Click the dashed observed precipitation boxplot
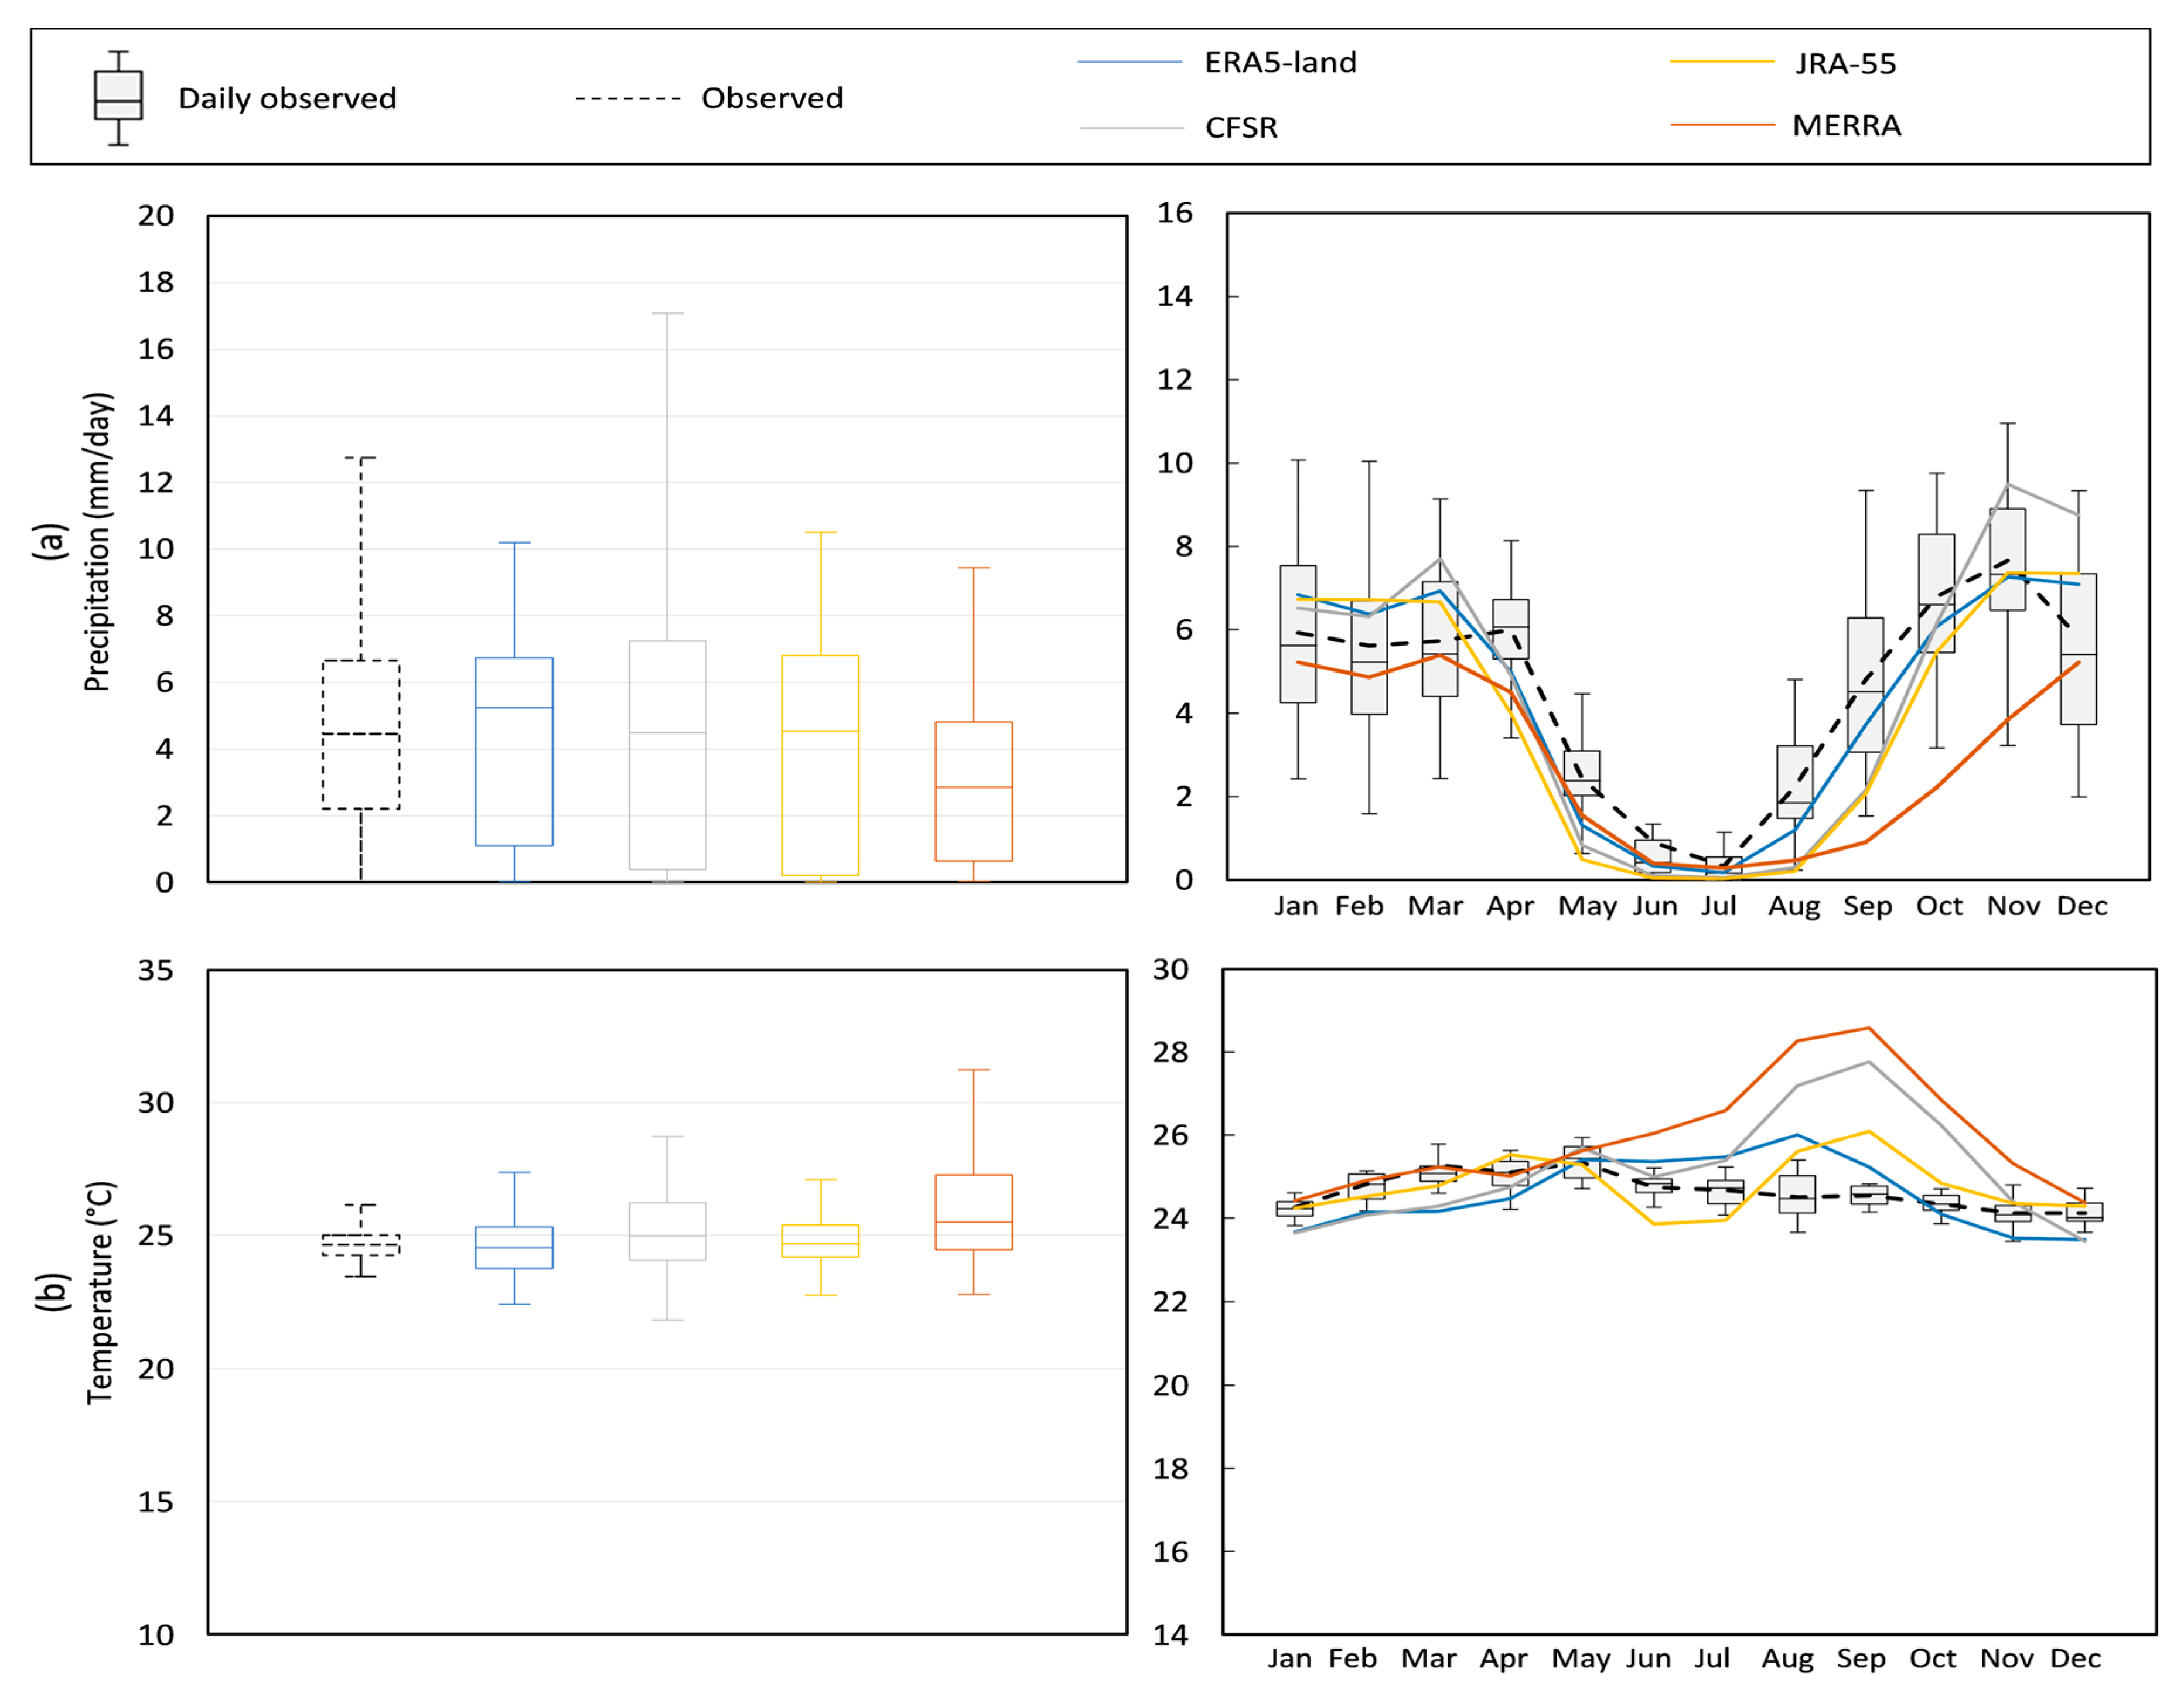Viewport: 2184px width, 1696px height. (361, 734)
